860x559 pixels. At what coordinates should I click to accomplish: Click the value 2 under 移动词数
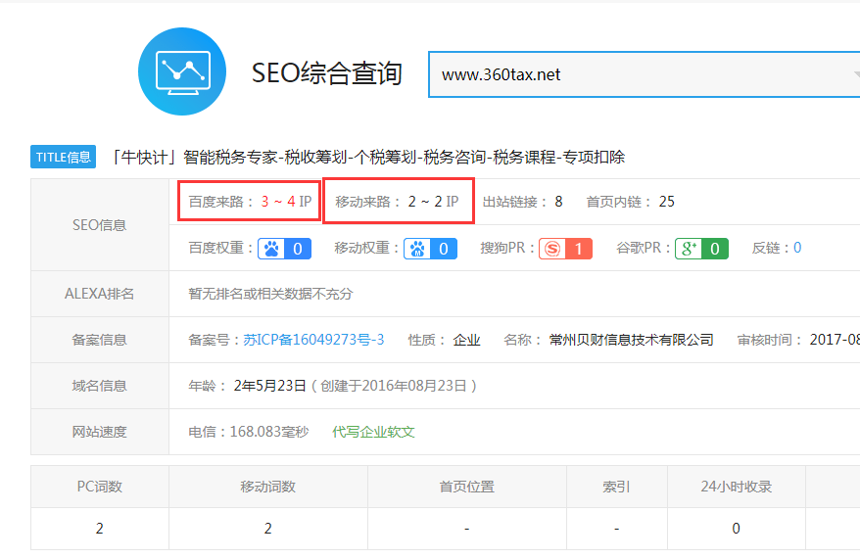coord(268,529)
